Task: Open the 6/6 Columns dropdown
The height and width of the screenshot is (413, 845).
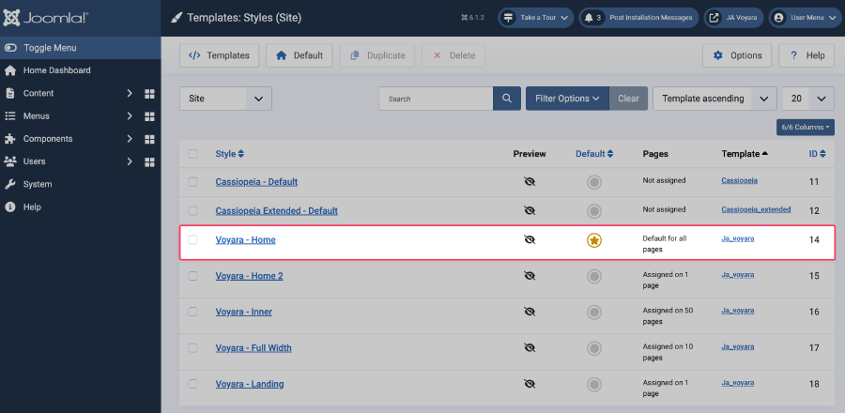Action: [806, 127]
